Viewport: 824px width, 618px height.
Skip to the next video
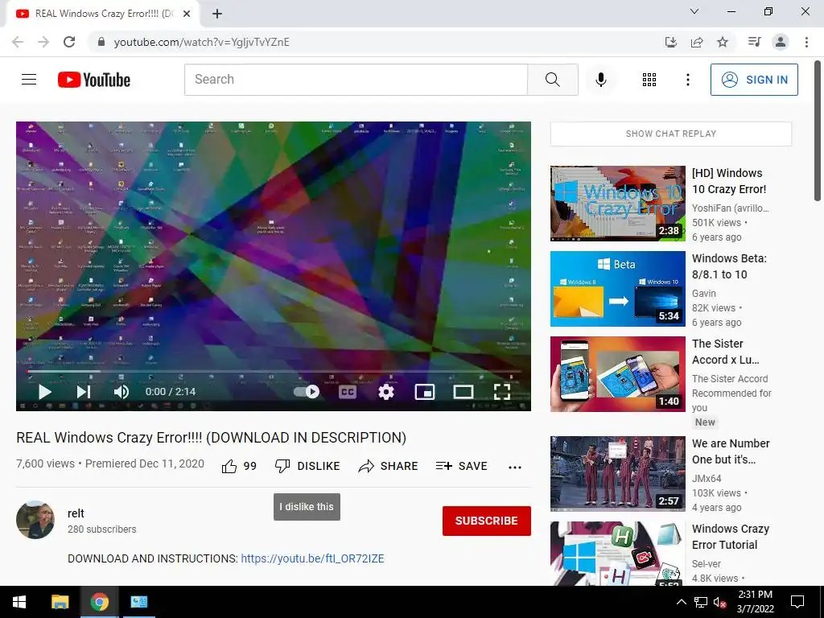point(84,392)
